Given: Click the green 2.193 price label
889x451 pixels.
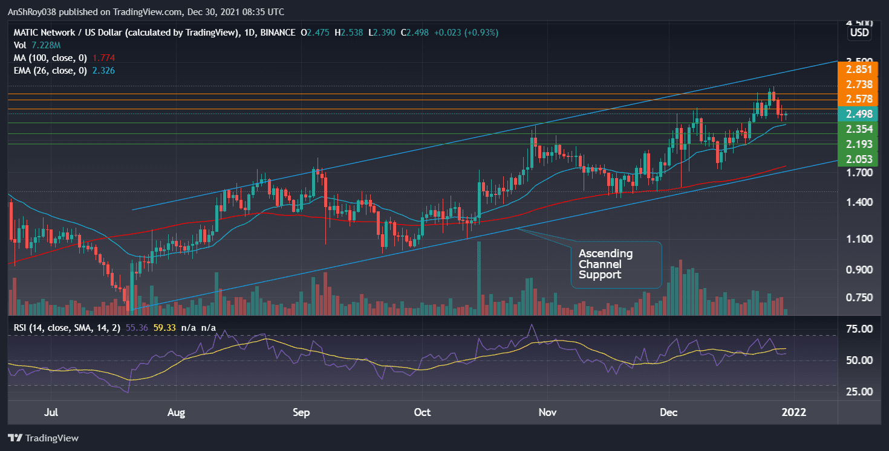Looking at the screenshot, I should [859, 144].
